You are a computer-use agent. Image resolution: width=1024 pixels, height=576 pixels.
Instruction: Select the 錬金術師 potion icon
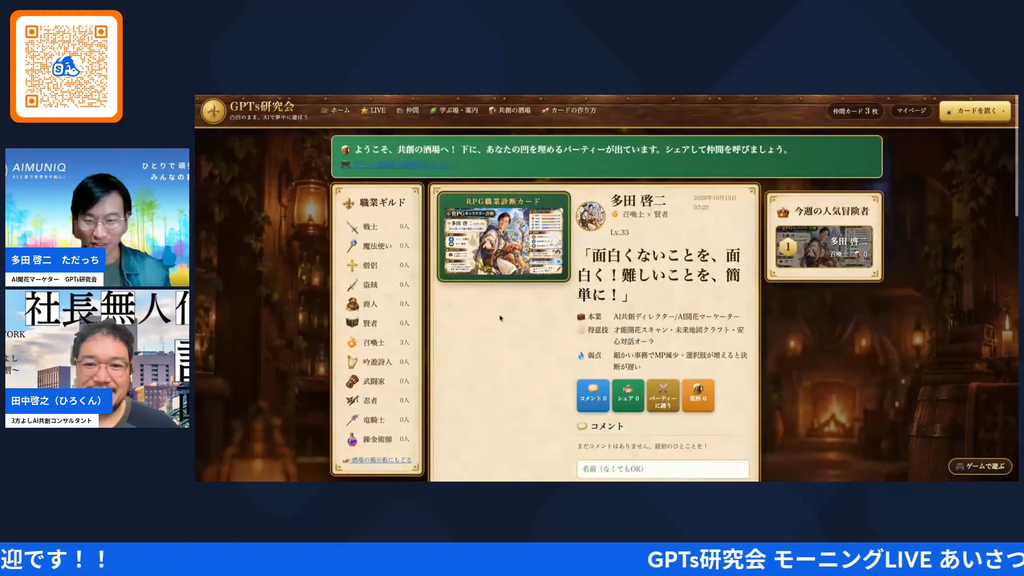[x=352, y=439]
